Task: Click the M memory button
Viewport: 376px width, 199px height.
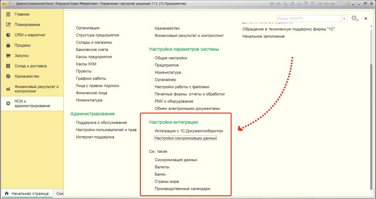Action: tap(320, 4)
